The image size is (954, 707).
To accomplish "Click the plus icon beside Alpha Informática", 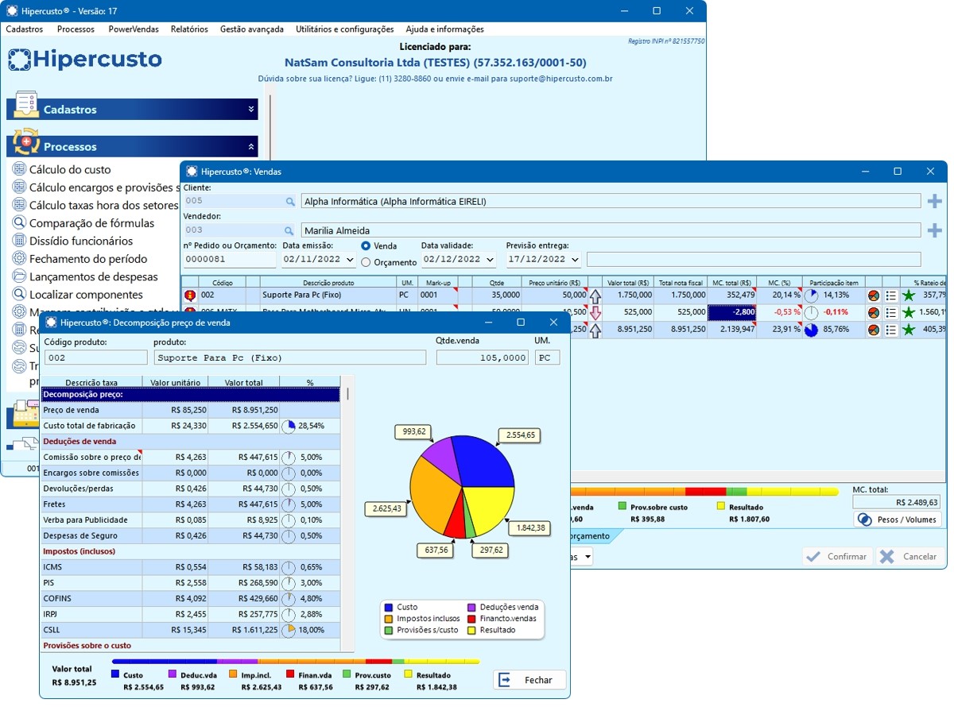I will [x=934, y=201].
